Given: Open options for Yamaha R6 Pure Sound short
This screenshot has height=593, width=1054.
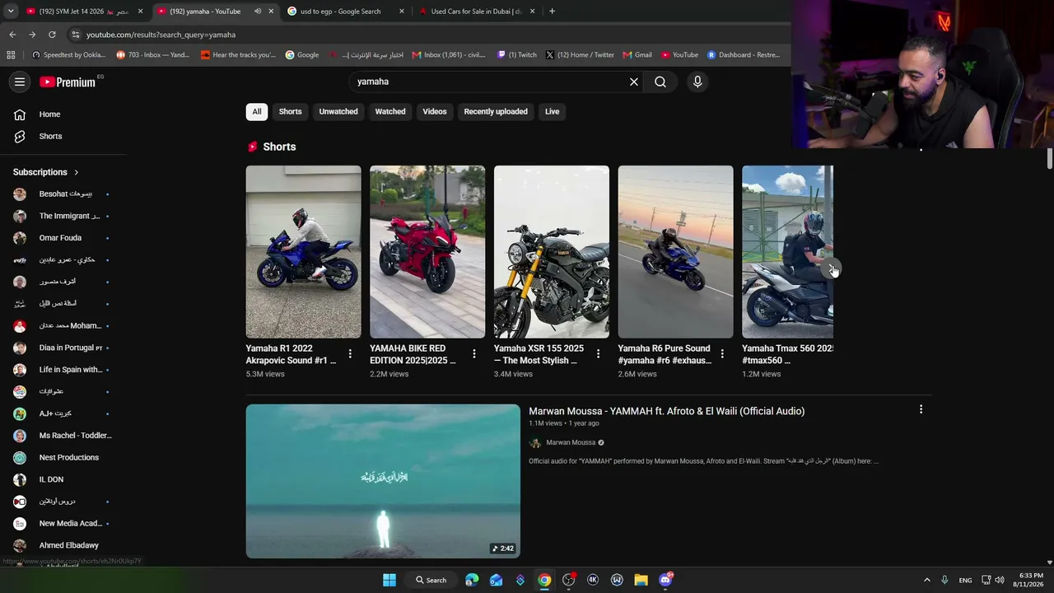Looking at the screenshot, I should click(722, 354).
